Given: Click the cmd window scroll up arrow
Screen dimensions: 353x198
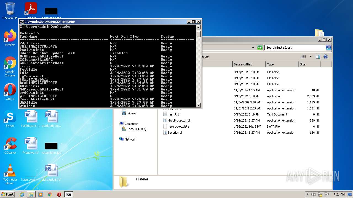Looking at the screenshot, I should 199,27.
